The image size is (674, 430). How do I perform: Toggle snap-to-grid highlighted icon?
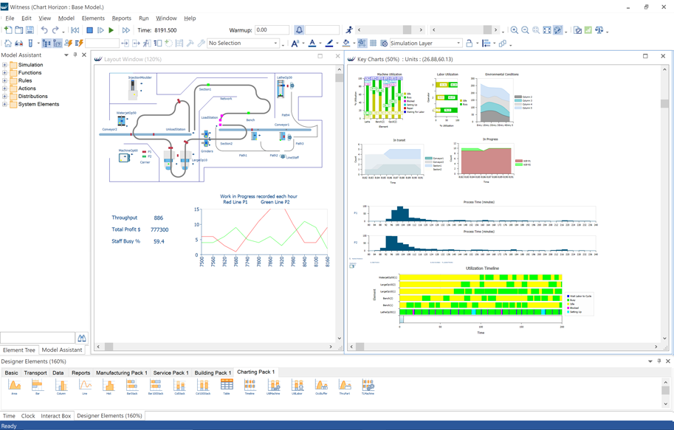click(362, 43)
